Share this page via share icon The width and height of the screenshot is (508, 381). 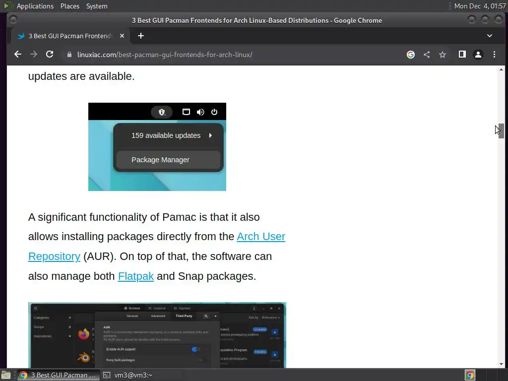[x=427, y=55]
